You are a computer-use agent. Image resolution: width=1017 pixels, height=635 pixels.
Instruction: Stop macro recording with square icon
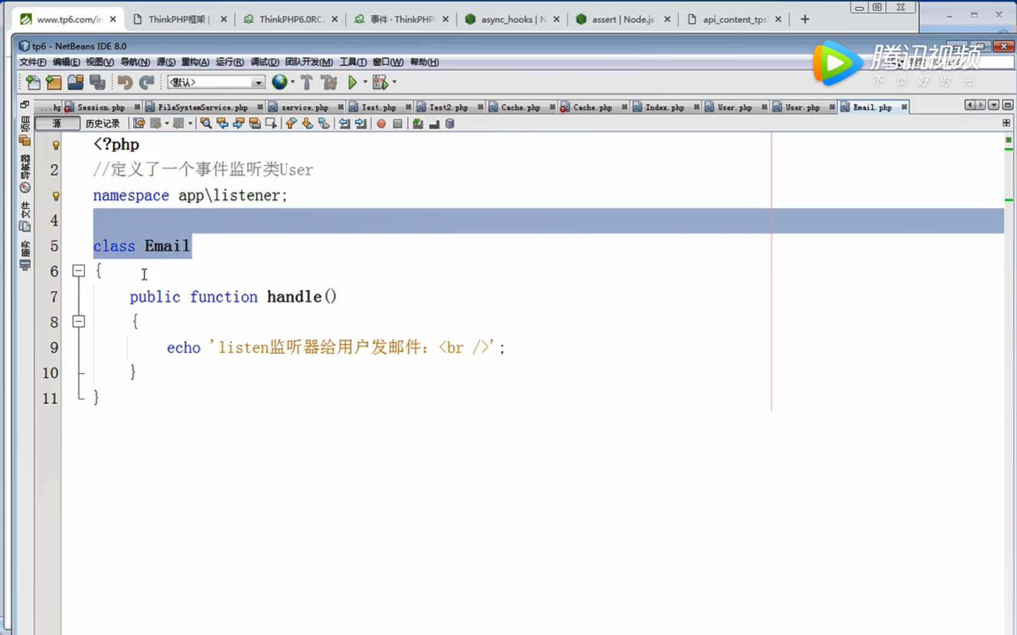click(398, 123)
